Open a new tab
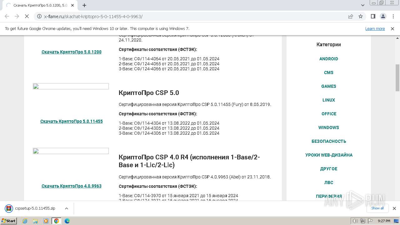This screenshot has height=225, width=400. 84,5
